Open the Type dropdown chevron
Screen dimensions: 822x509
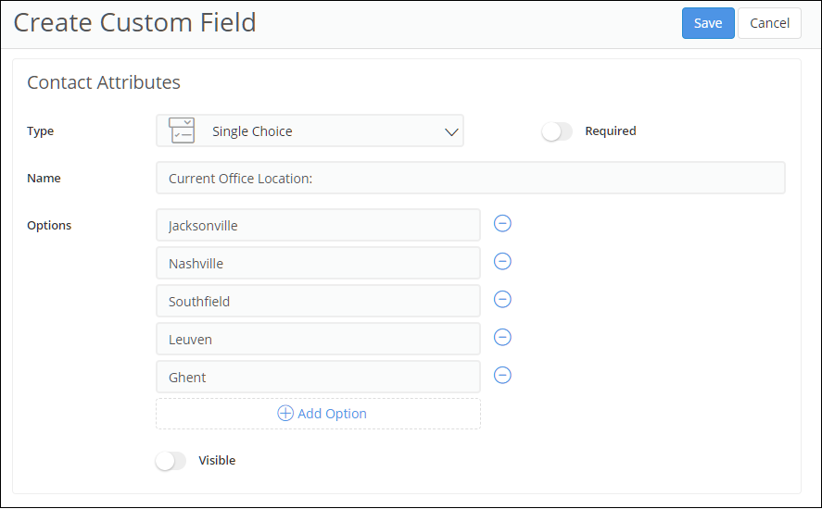tap(451, 131)
